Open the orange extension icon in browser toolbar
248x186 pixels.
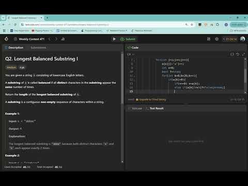click(206, 25)
